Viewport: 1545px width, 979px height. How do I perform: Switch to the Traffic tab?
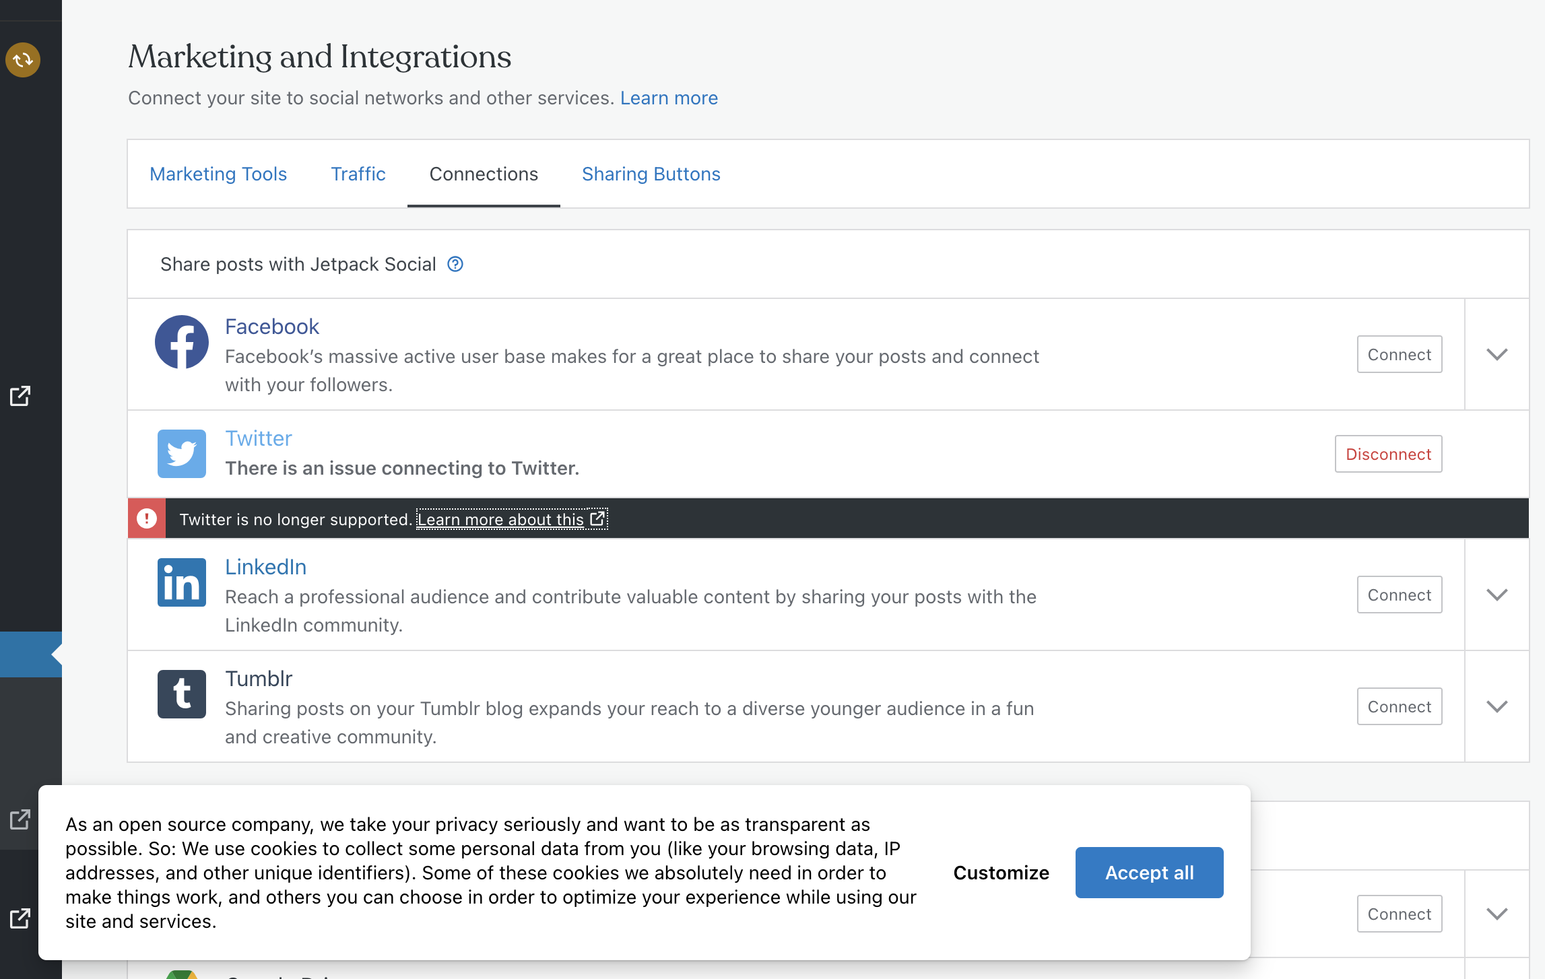pos(358,174)
